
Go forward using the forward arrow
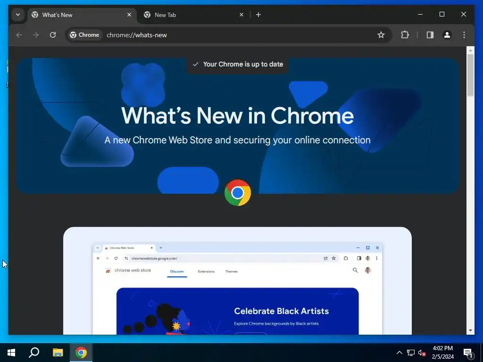(36, 35)
